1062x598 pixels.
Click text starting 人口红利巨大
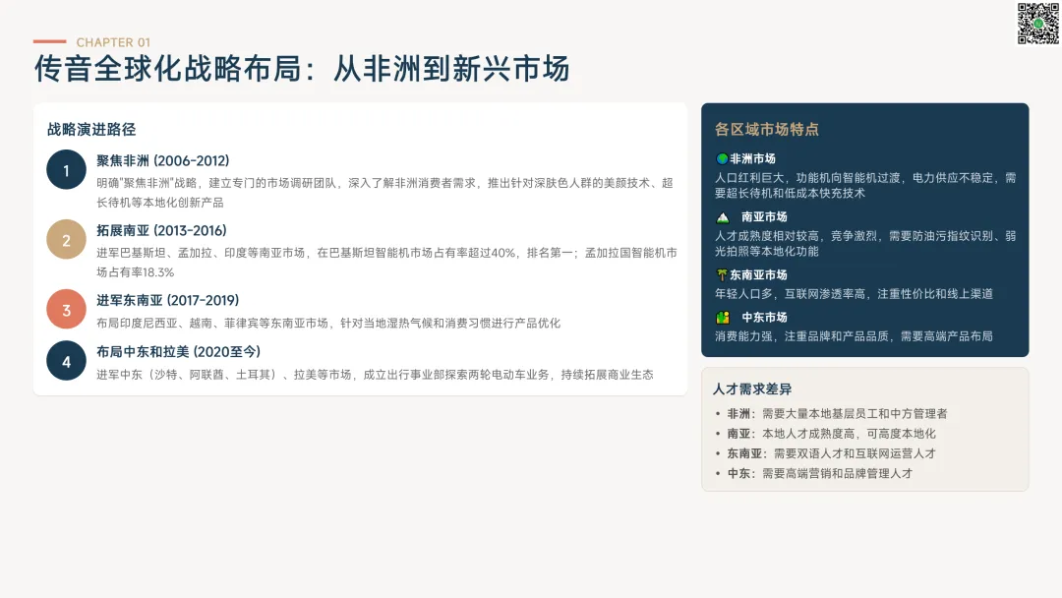(x=865, y=186)
